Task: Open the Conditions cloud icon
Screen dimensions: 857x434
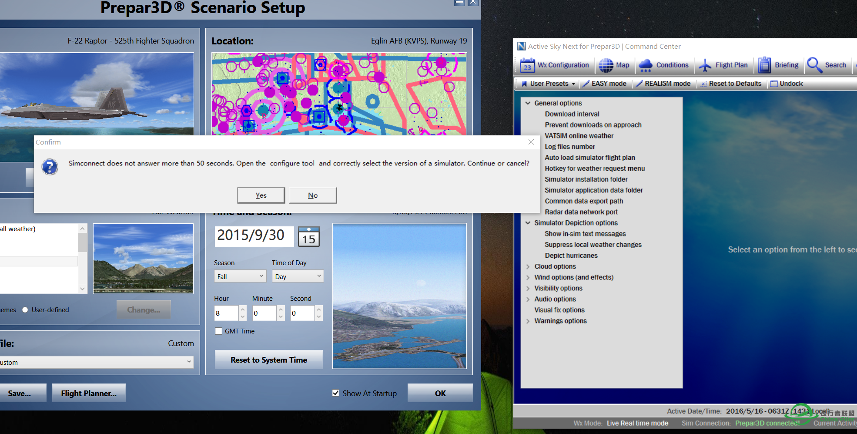Action: 646,65
